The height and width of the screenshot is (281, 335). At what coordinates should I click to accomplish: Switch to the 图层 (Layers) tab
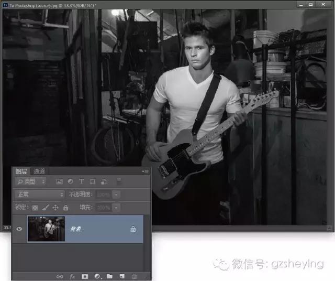point(21,171)
